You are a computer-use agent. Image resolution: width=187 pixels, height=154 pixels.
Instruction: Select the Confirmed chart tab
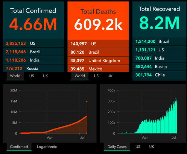click(x=19, y=147)
